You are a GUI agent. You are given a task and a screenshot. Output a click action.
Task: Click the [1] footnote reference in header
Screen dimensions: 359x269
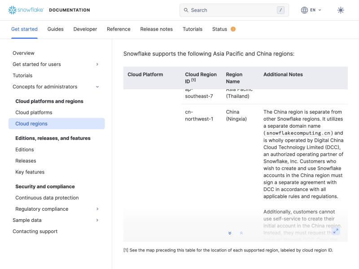[193, 80]
